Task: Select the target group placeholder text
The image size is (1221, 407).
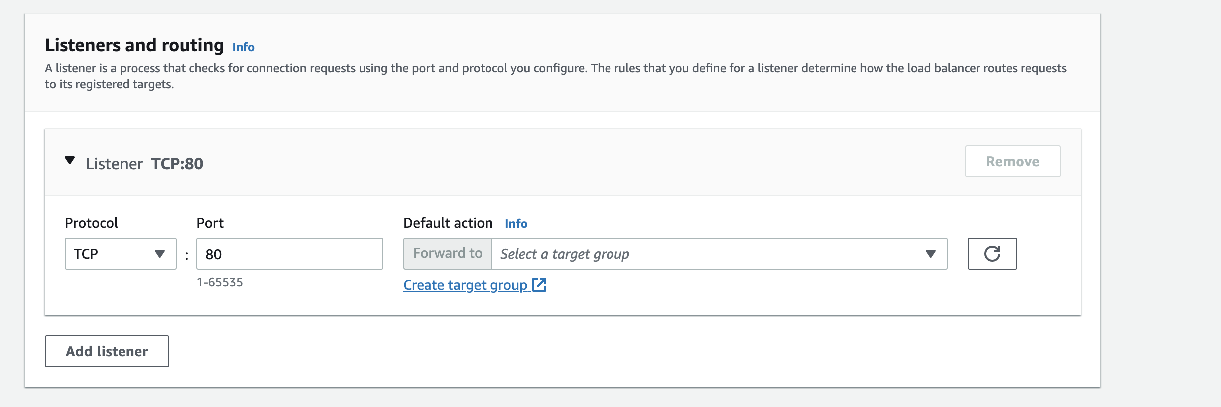Action: click(565, 254)
